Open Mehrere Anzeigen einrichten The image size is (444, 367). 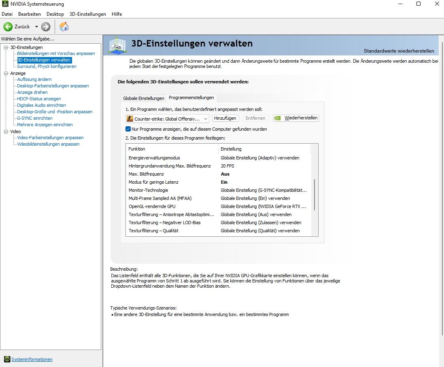click(45, 125)
